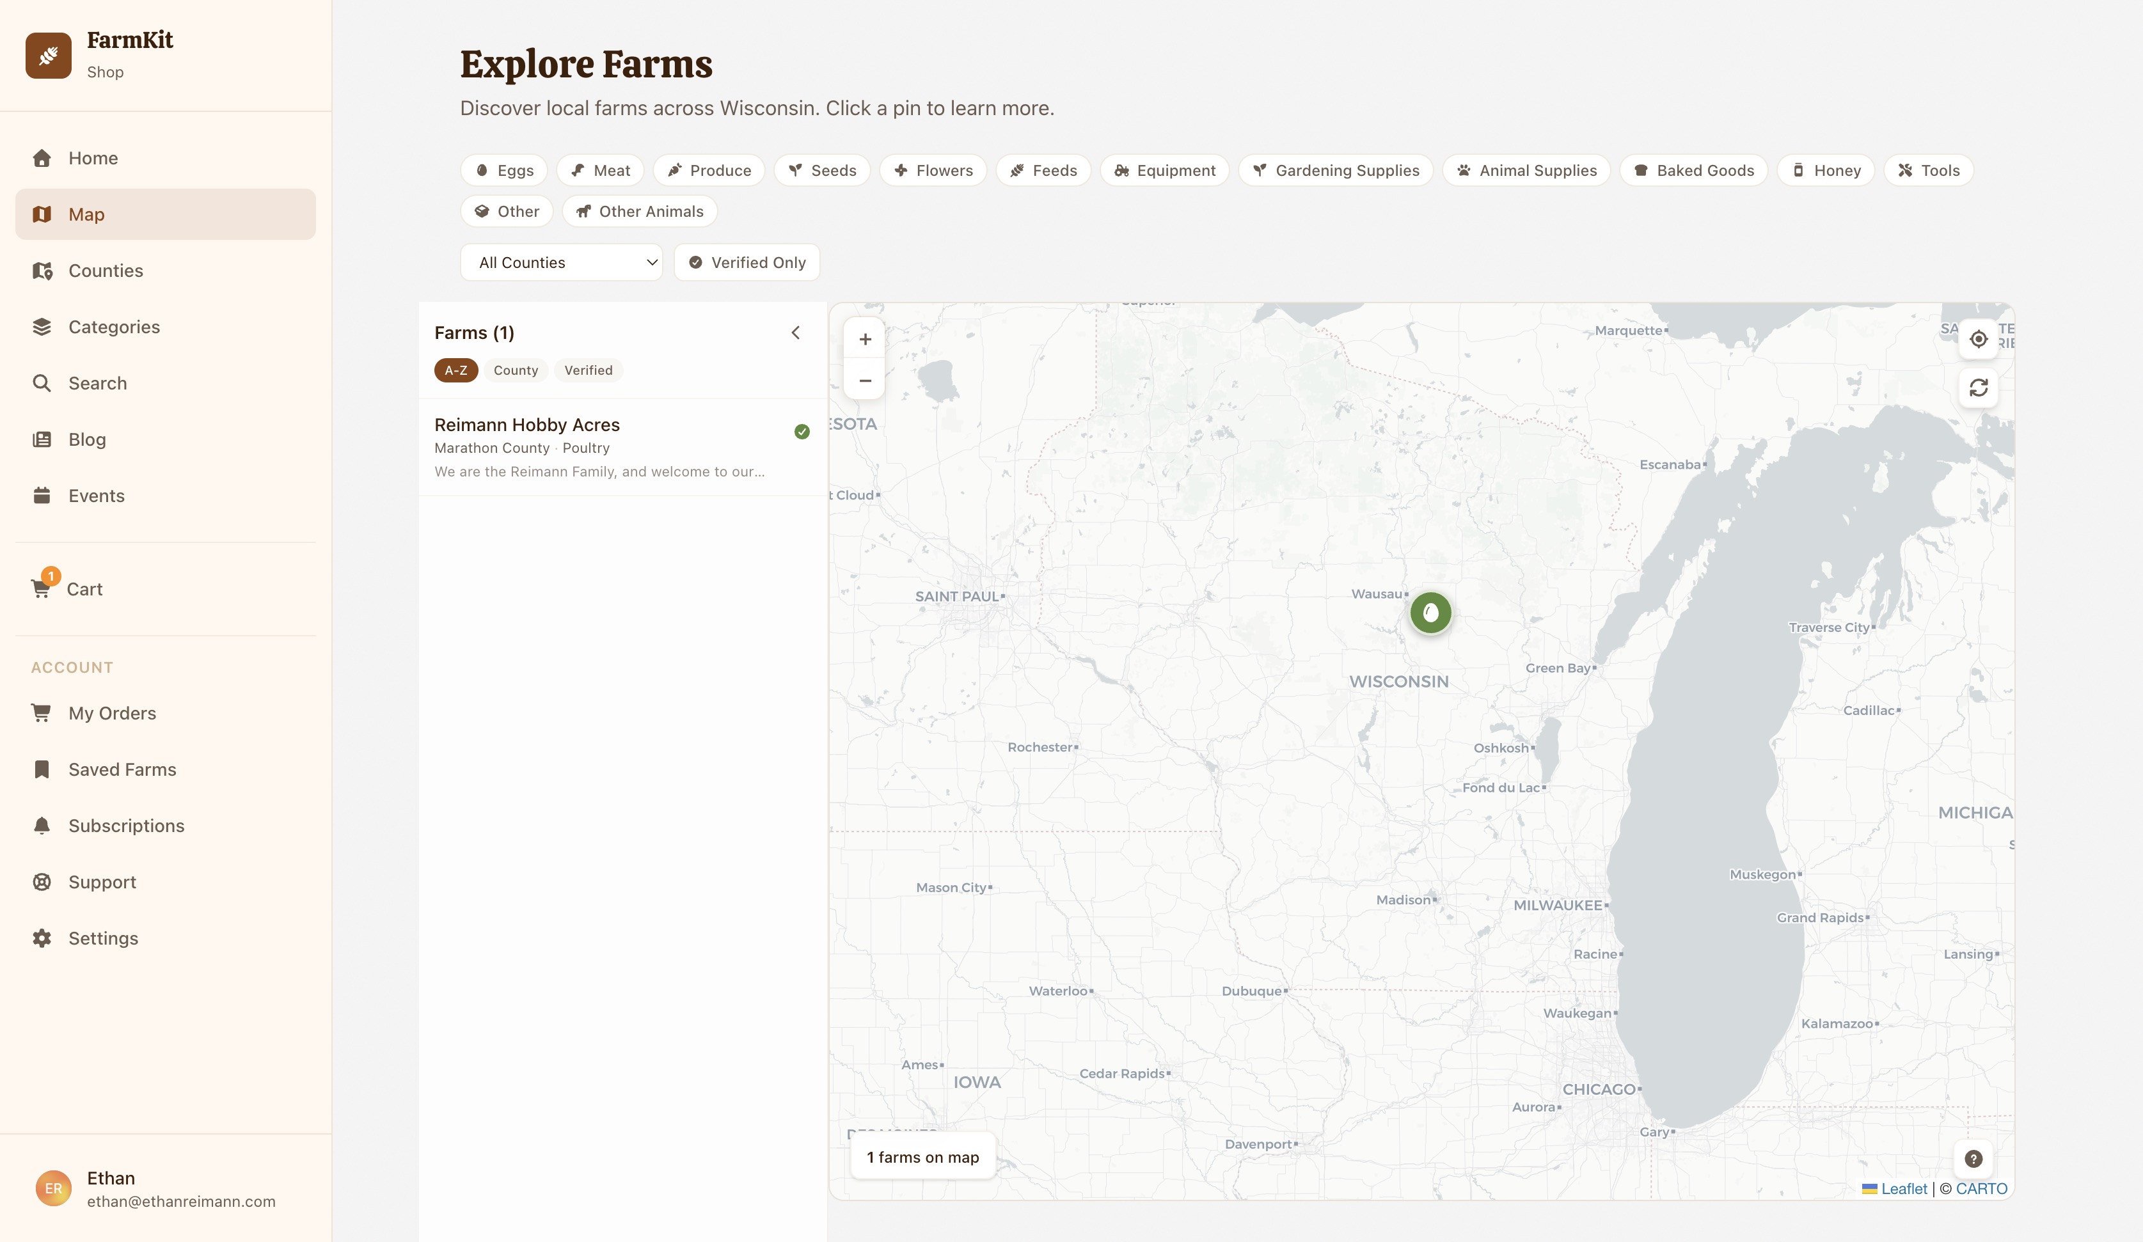Open the All Counties dropdown
This screenshot has width=2143, height=1242.
561,262
